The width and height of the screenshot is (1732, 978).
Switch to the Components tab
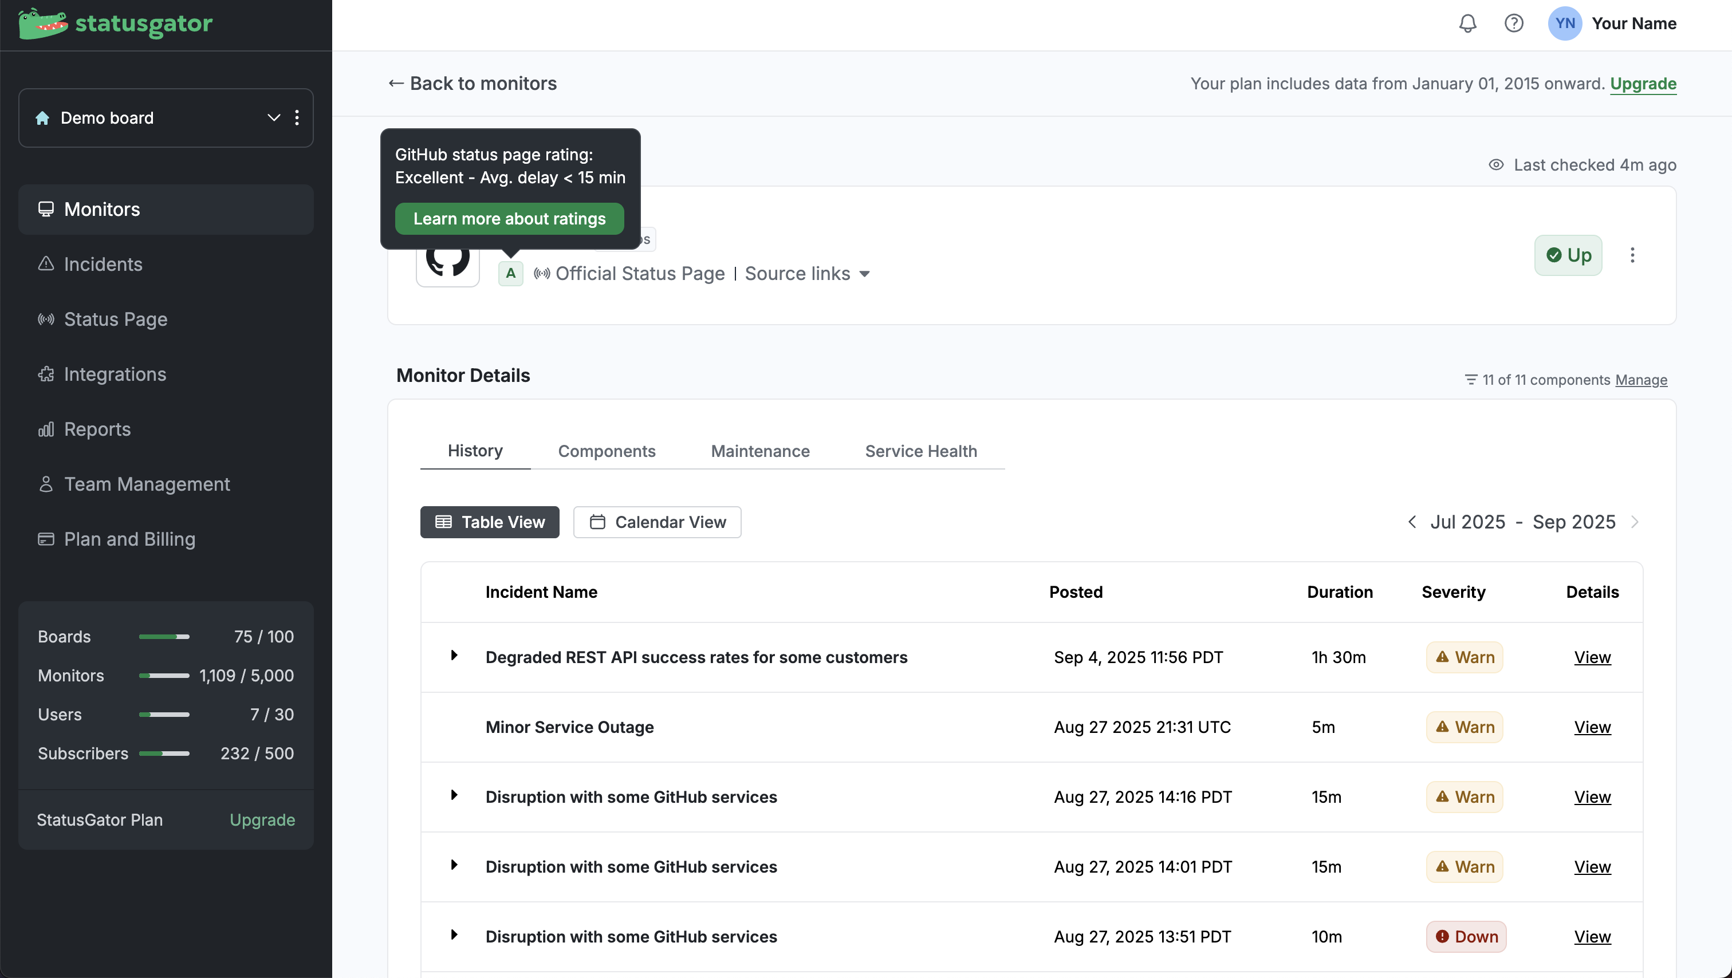click(607, 451)
